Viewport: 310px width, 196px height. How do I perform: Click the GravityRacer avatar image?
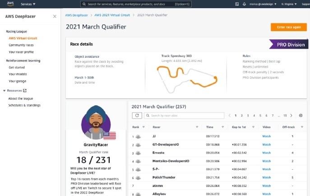[x=96, y=122]
